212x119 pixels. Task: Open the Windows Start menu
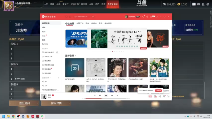pyautogui.click(x=4, y=116)
